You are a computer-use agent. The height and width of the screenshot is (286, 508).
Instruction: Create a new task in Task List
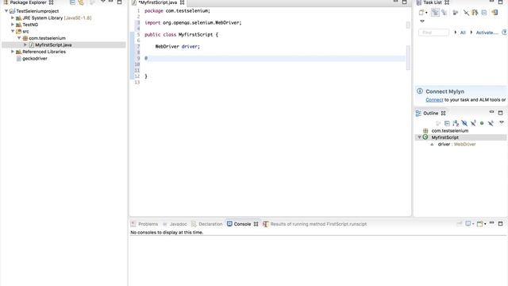(x=421, y=13)
